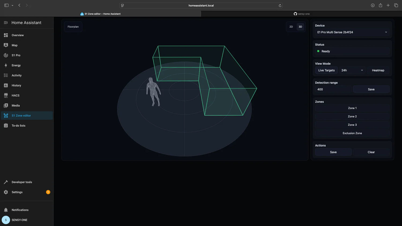Image resolution: width=402 pixels, height=226 pixels.
Task: Click the To-do lists clipboard icon
Action: pyautogui.click(x=6, y=126)
